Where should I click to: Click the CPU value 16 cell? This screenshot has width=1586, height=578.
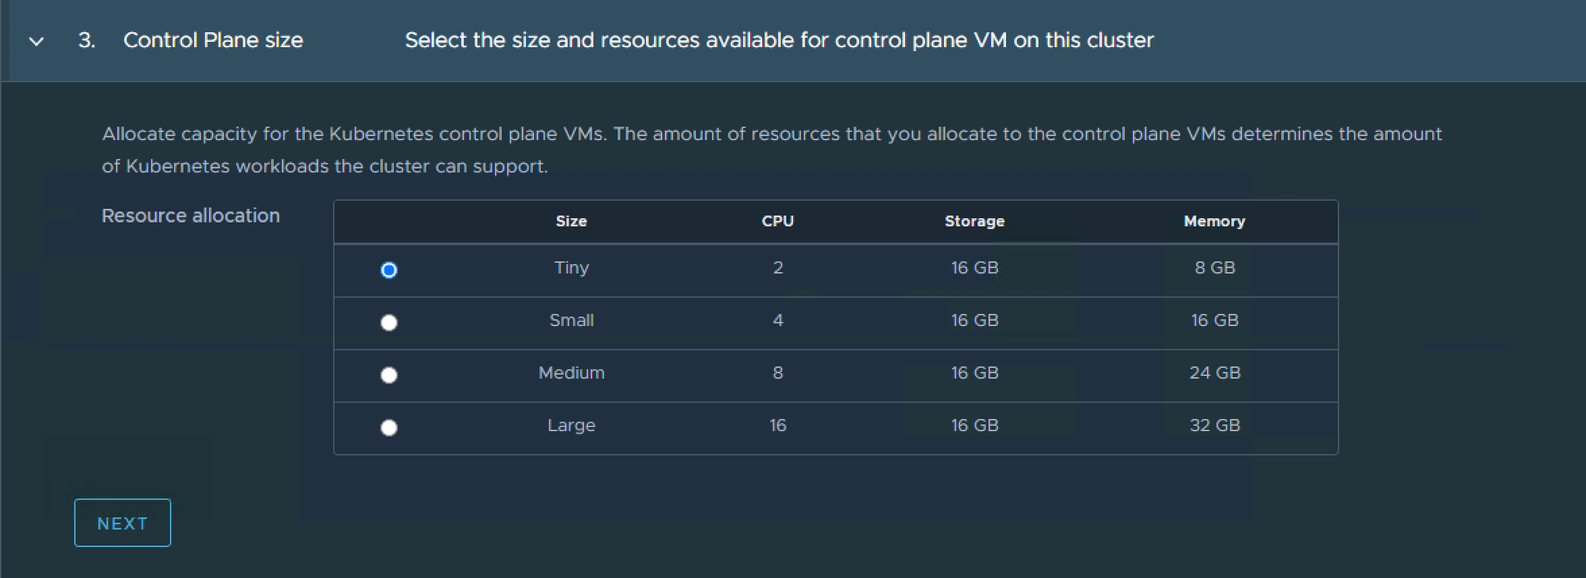777,425
